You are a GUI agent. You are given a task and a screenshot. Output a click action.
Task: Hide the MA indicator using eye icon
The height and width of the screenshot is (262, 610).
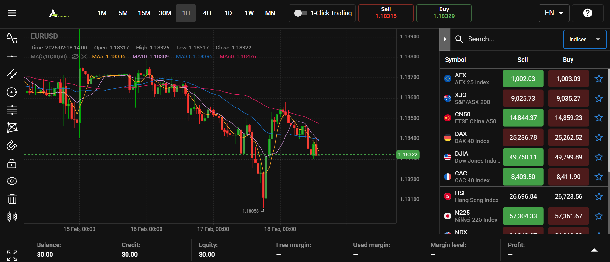tap(75, 56)
